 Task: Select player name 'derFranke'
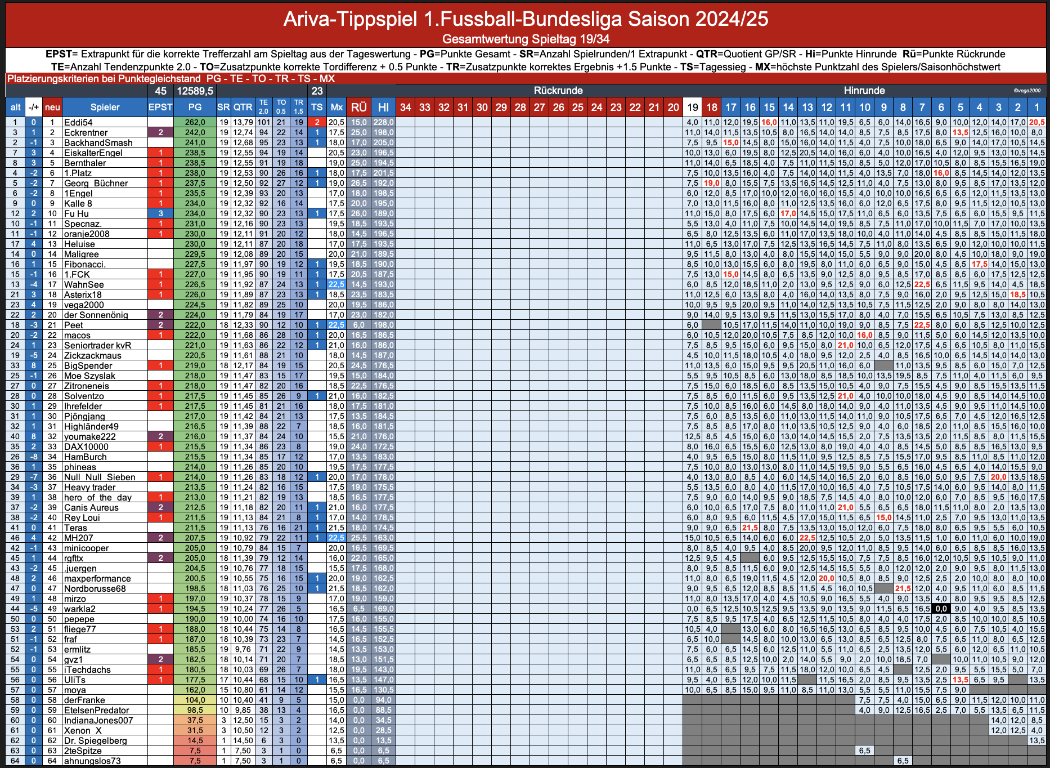coord(84,700)
